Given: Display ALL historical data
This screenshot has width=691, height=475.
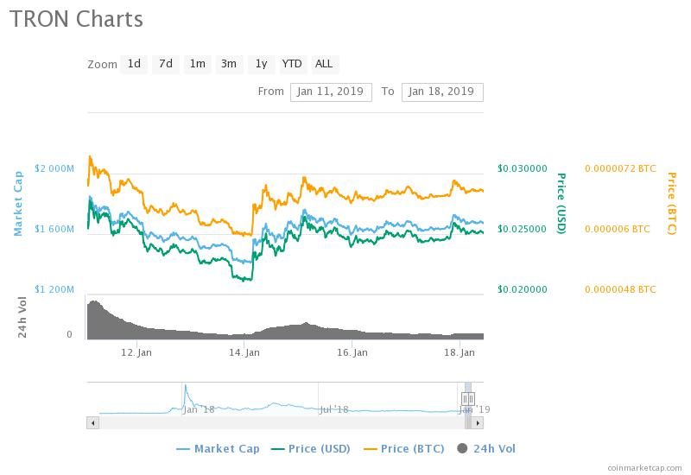Looking at the screenshot, I should tap(325, 64).
